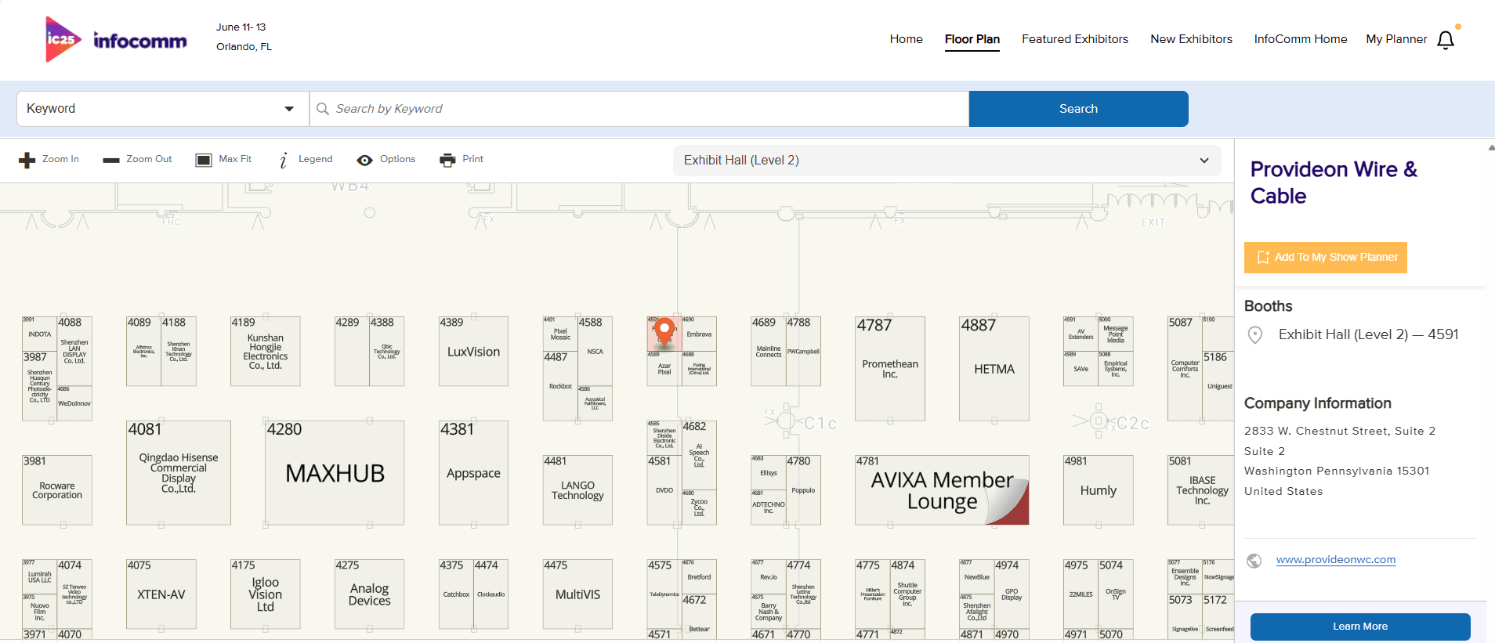Select GPO Display booth 4974
Viewport: 1495px width, 643px height.
(1012, 594)
